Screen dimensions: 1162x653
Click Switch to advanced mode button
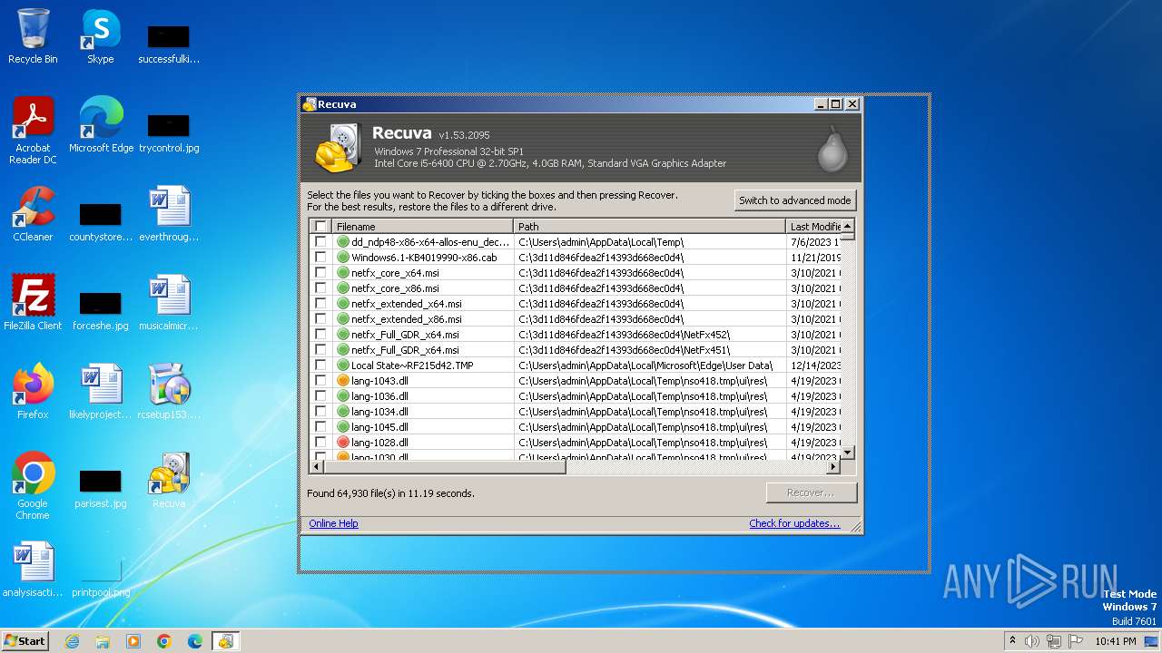pyautogui.click(x=795, y=200)
